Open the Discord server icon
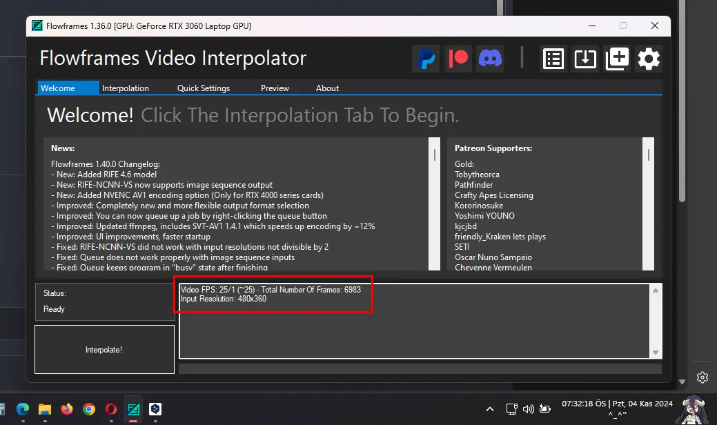 tap(490, 59)
